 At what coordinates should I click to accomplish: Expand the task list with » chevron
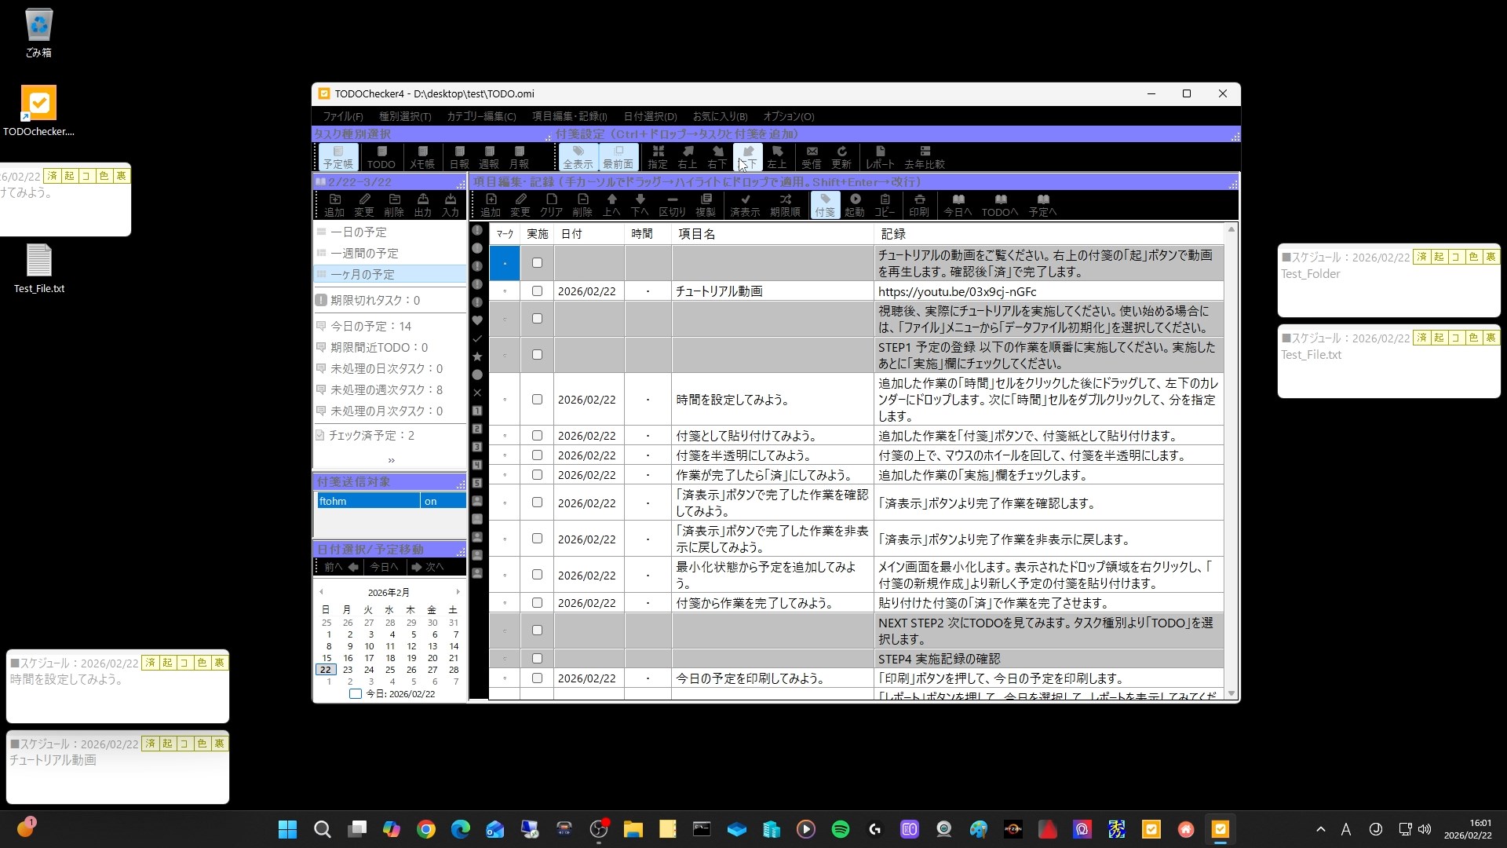pos(391,460)
